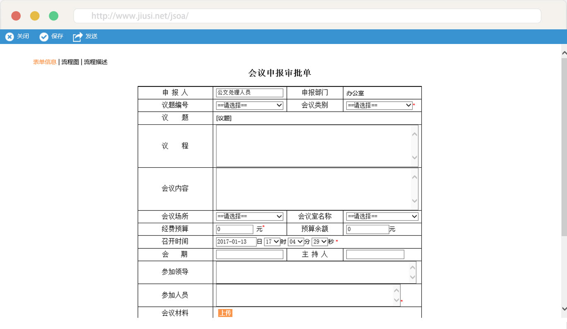
Task: Open the hour dropdown showing 17
Action: pos(272,242)
